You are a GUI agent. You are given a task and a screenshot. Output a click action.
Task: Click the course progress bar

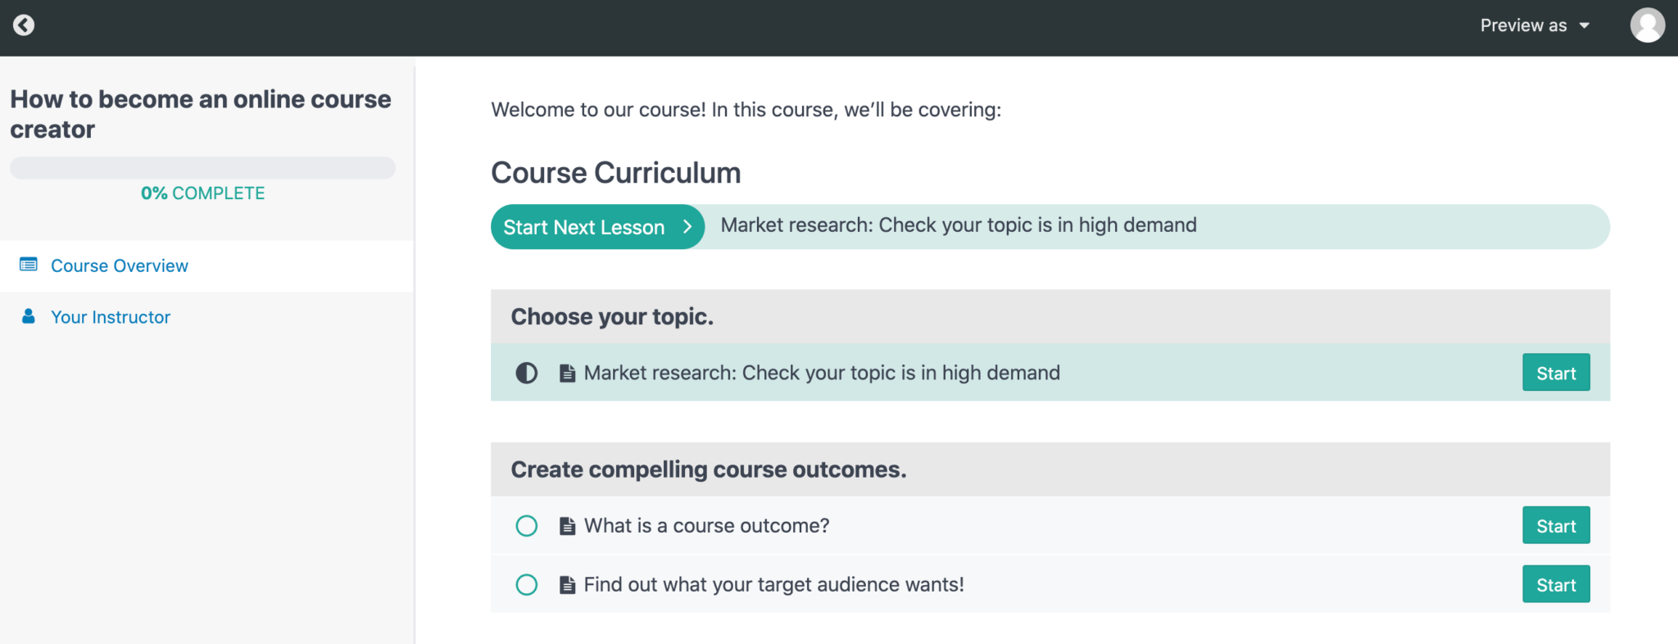click(x=202, y=168)
